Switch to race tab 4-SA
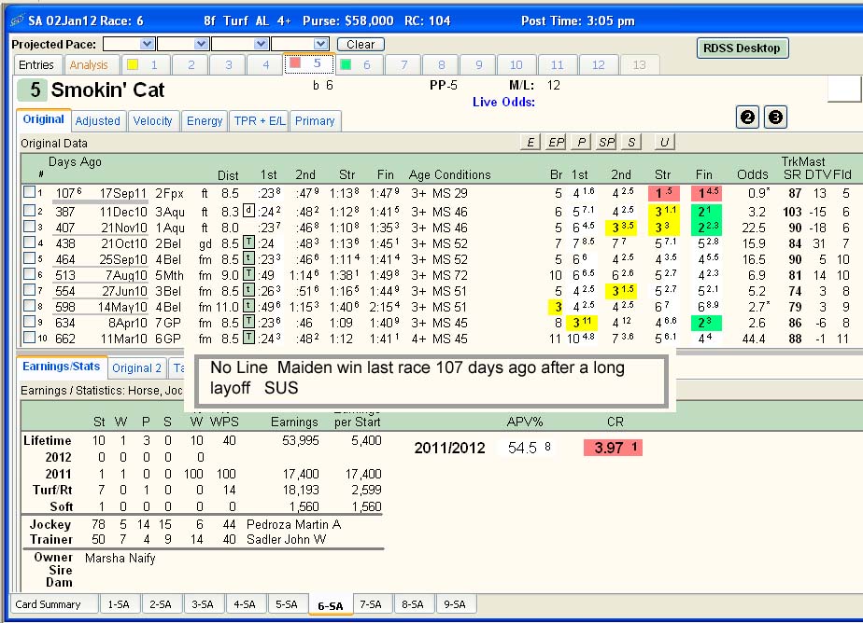Screen dimensions: 863x623 pyautogui.click(x=245, y=604)
